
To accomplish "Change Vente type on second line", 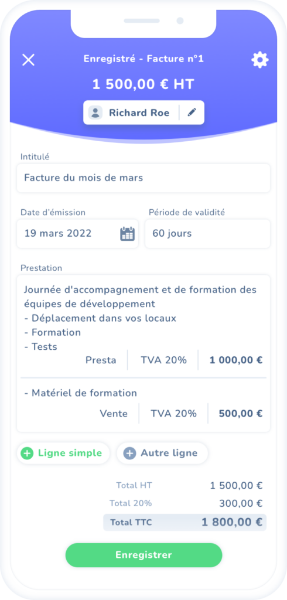I will coord(114,413).
